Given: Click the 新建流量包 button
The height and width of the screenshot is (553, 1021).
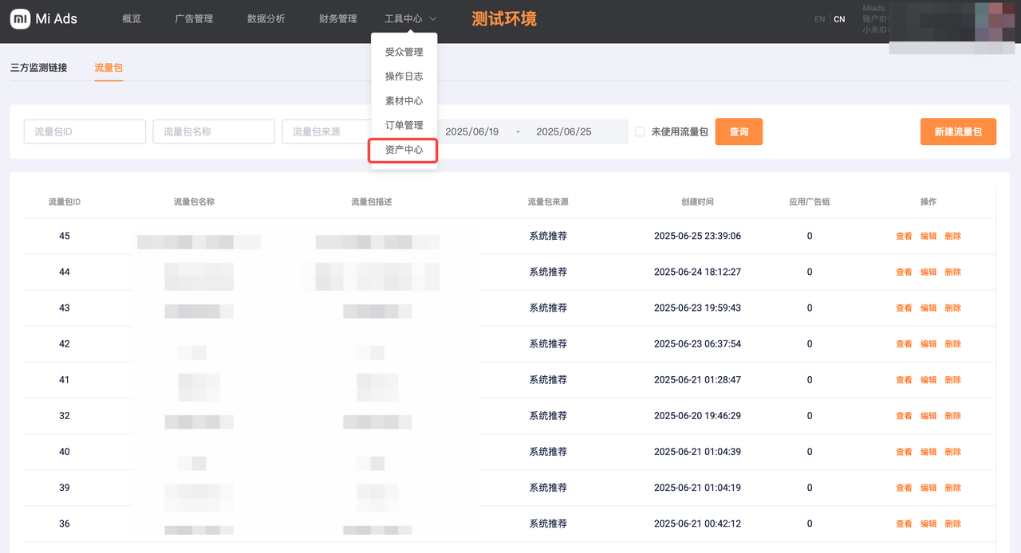Looking at the screenshot, I should (958, 131).
